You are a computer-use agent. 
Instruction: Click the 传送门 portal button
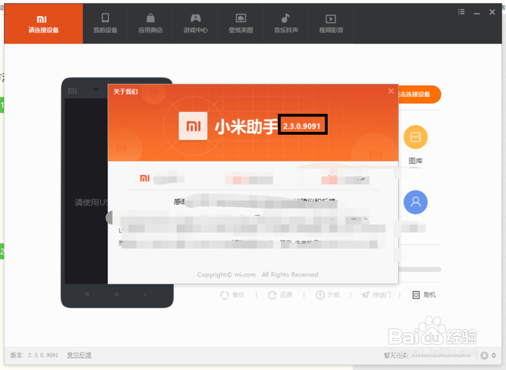coord(376,295)
